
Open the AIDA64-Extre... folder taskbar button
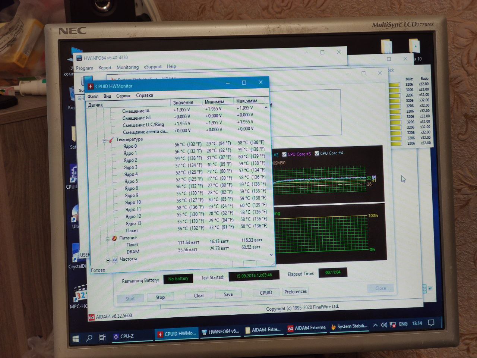pos(263,330)
